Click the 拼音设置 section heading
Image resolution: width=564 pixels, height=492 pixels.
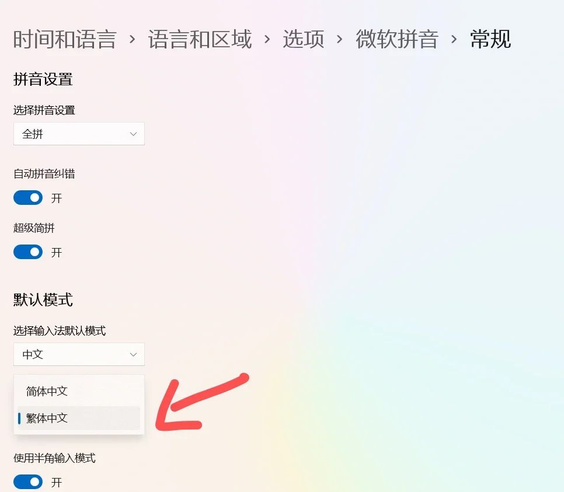[x=43, y=79]
